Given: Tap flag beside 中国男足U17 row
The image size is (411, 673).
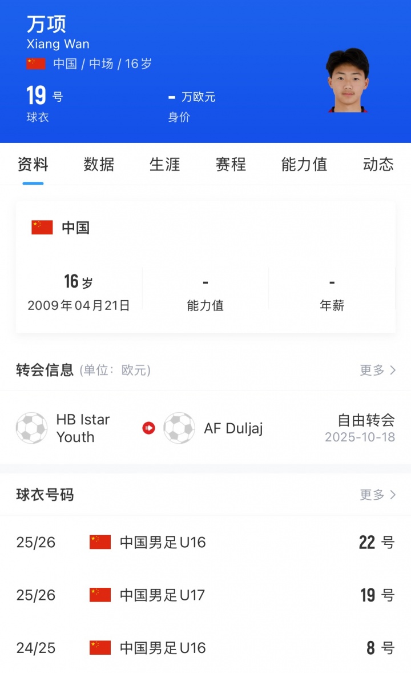Looking at the screenshot, I should 100,595.
